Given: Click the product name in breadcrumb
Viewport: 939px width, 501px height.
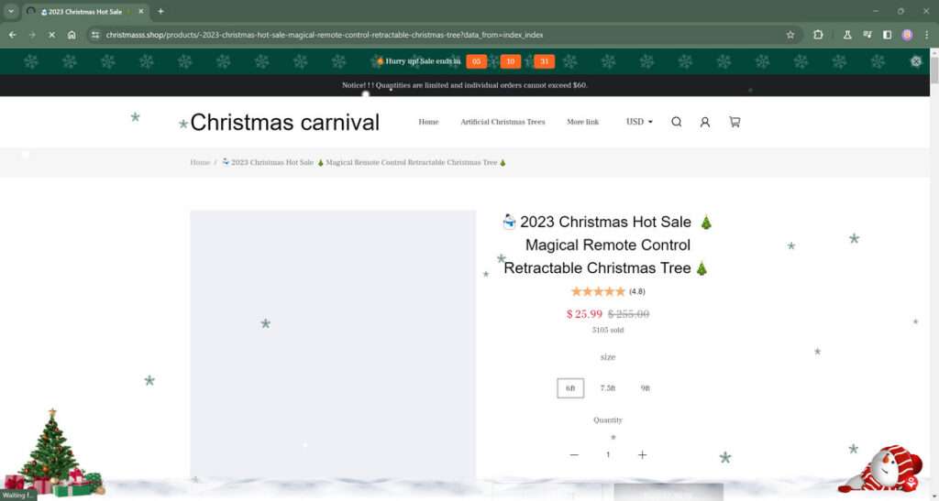Looking at the screenshot, I should click(363, 163).
